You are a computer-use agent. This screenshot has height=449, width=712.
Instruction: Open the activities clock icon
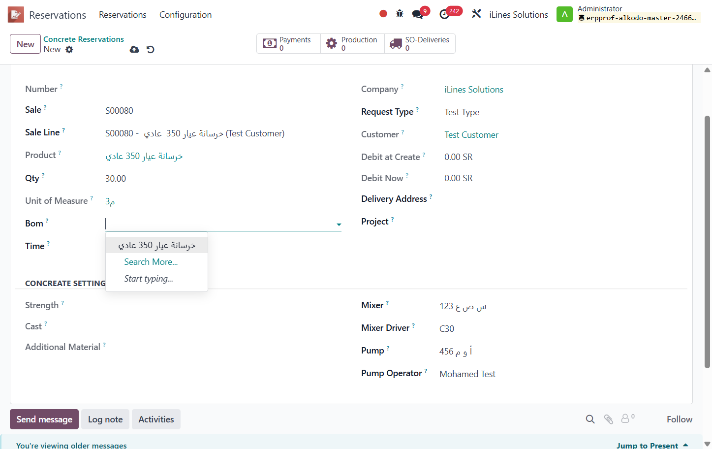(x=444, y=14)
